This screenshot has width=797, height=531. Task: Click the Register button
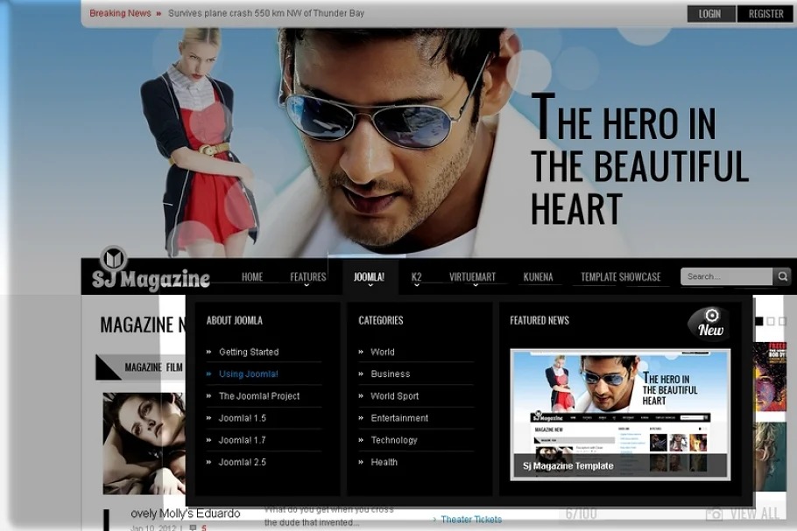(765, 14)
